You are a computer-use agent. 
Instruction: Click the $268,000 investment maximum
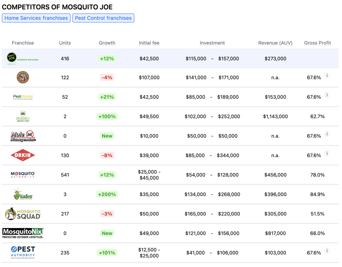[x=229, y=194]
